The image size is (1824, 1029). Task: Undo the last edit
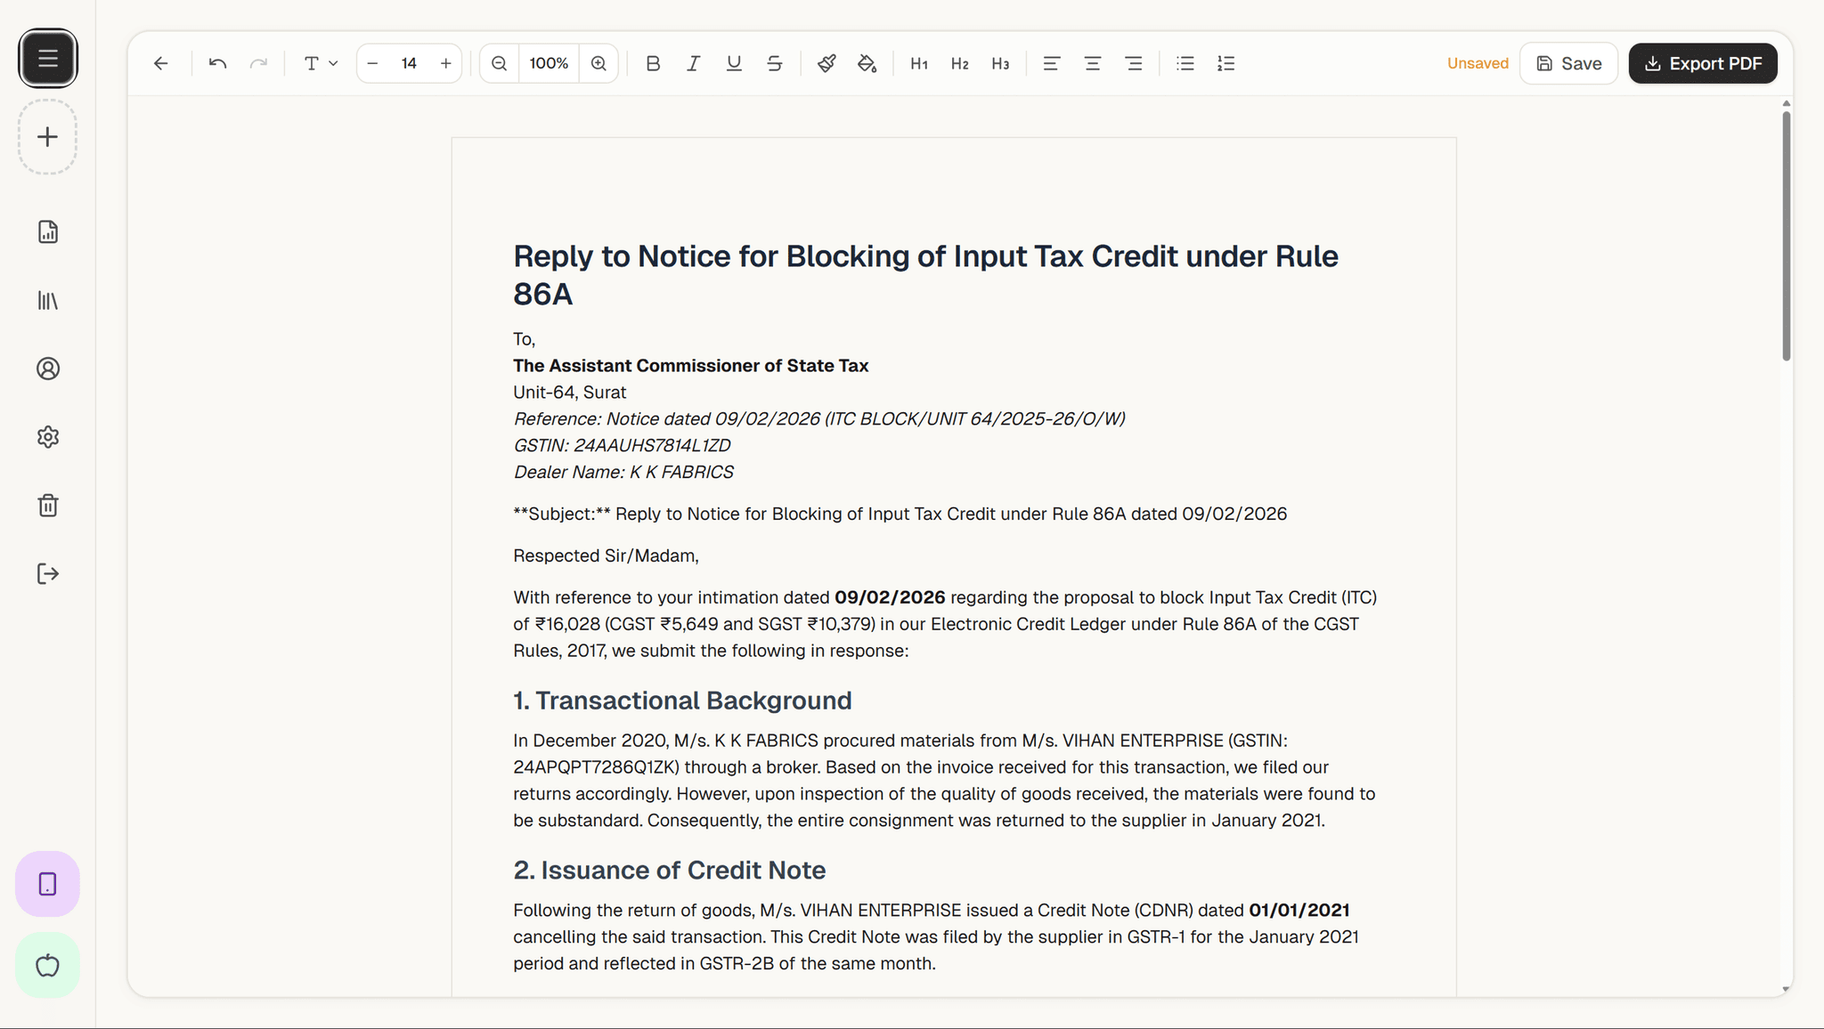point(217,63)
